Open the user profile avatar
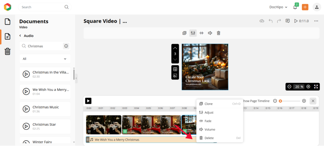This screenshot has height=146, width=324. [x=316, y=7]
